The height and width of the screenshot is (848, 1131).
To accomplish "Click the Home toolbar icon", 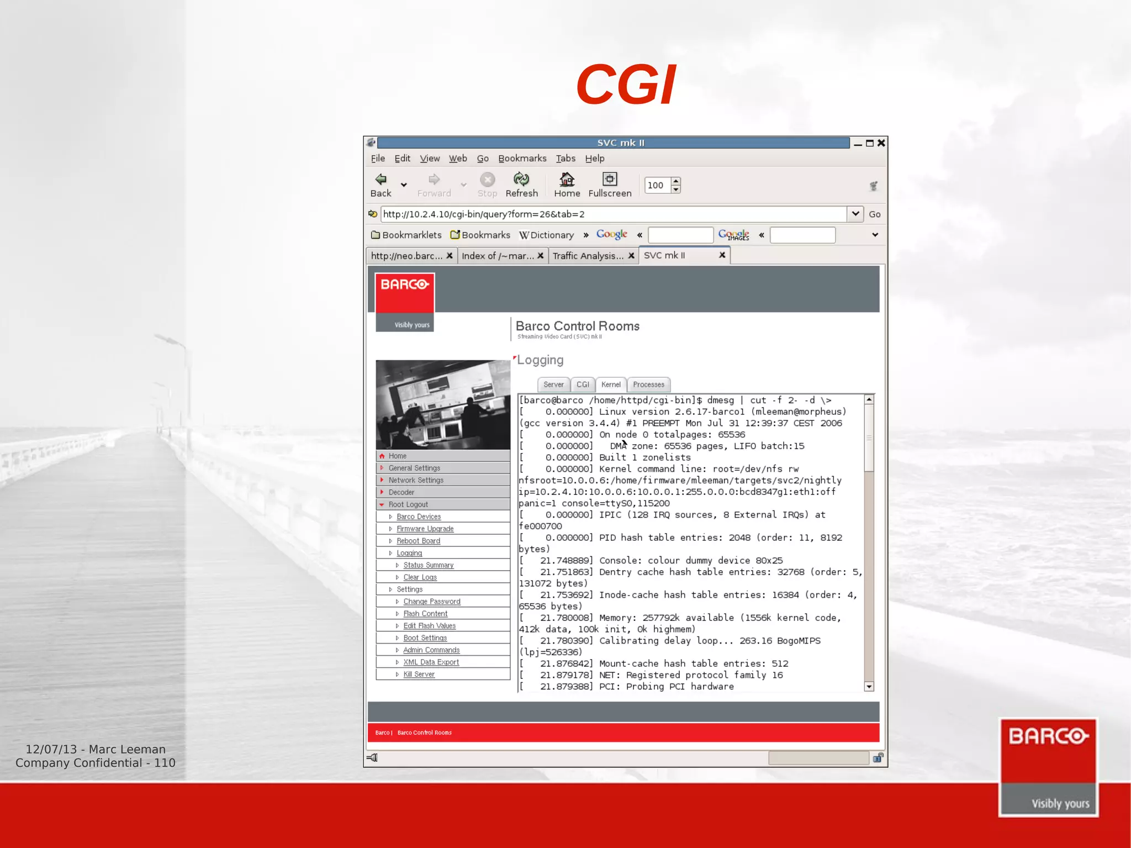I will (567, 179).
